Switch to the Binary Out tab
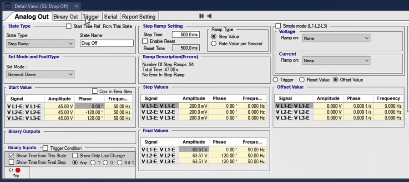Viewport: 409px width, 182px height. pyautogui.click(x=66, y=17)
